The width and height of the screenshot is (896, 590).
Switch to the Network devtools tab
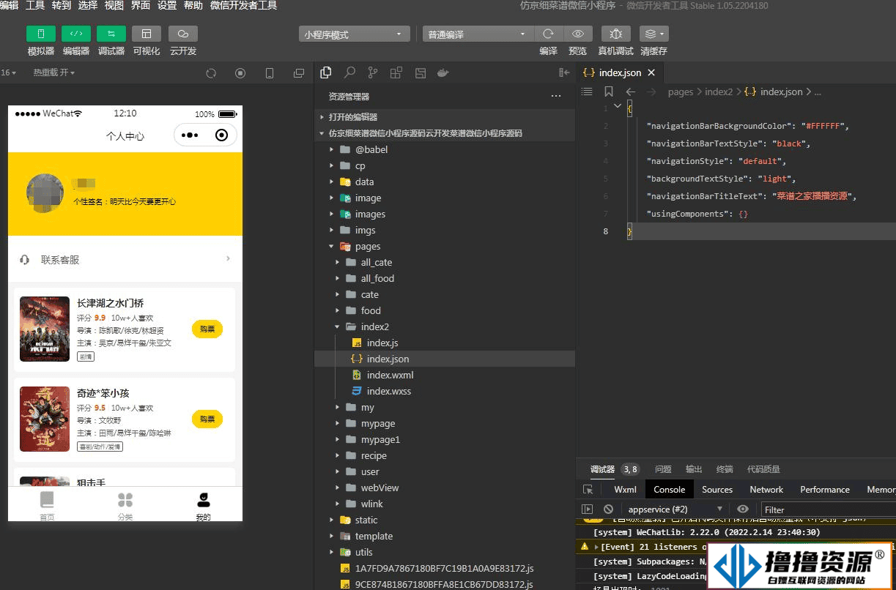[x=766, y=490]
